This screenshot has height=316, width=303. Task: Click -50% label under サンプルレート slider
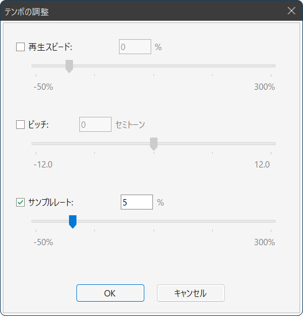coord(43,242)
